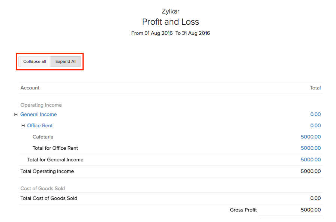The image size is (336, 222).
Task: Click the Total for Office Rent amount
Action: point(310,148)
